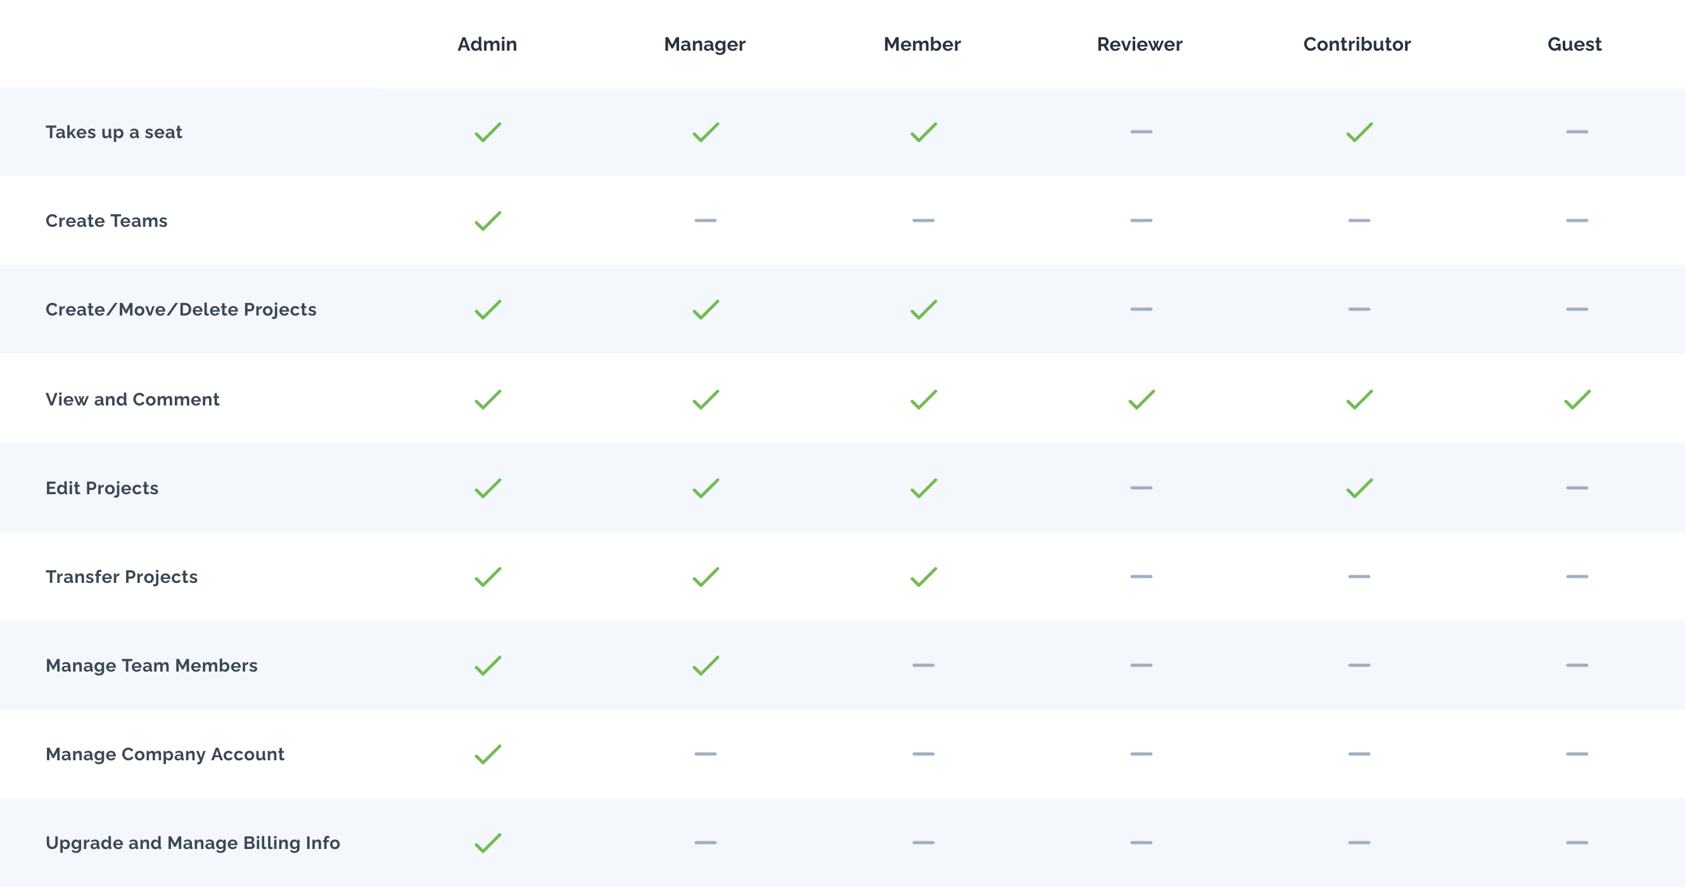1685x887 pixels.
Task: Click the Reviewer dash for Takes up a seat
Action: 1141,132
